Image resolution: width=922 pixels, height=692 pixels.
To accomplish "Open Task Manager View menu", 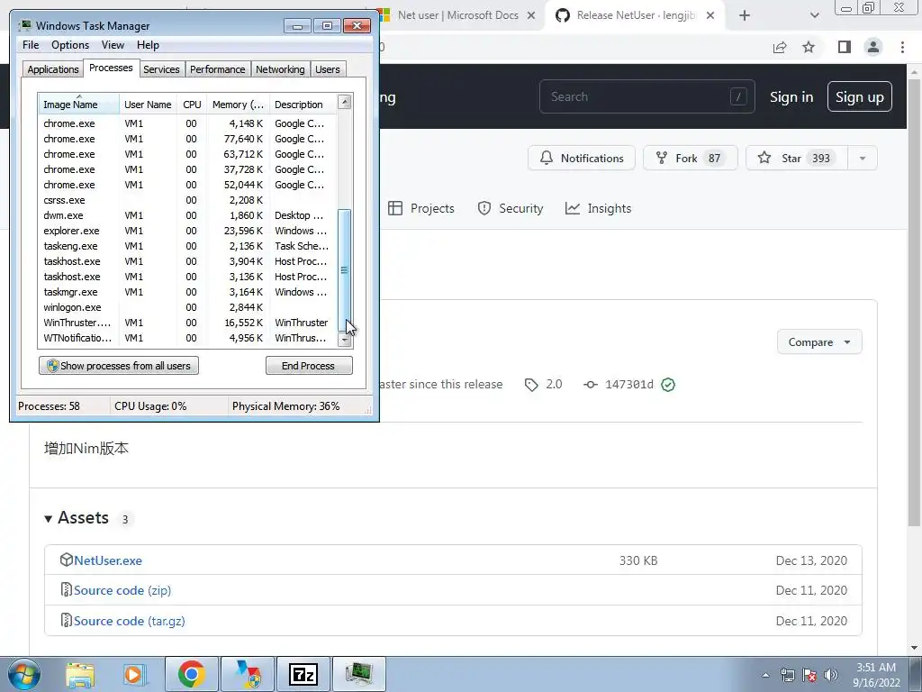I will [113, 45].
